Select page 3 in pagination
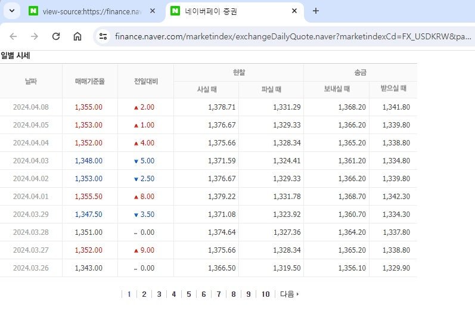This screenshot has height=326, width=475. click(x=159, y=294)
